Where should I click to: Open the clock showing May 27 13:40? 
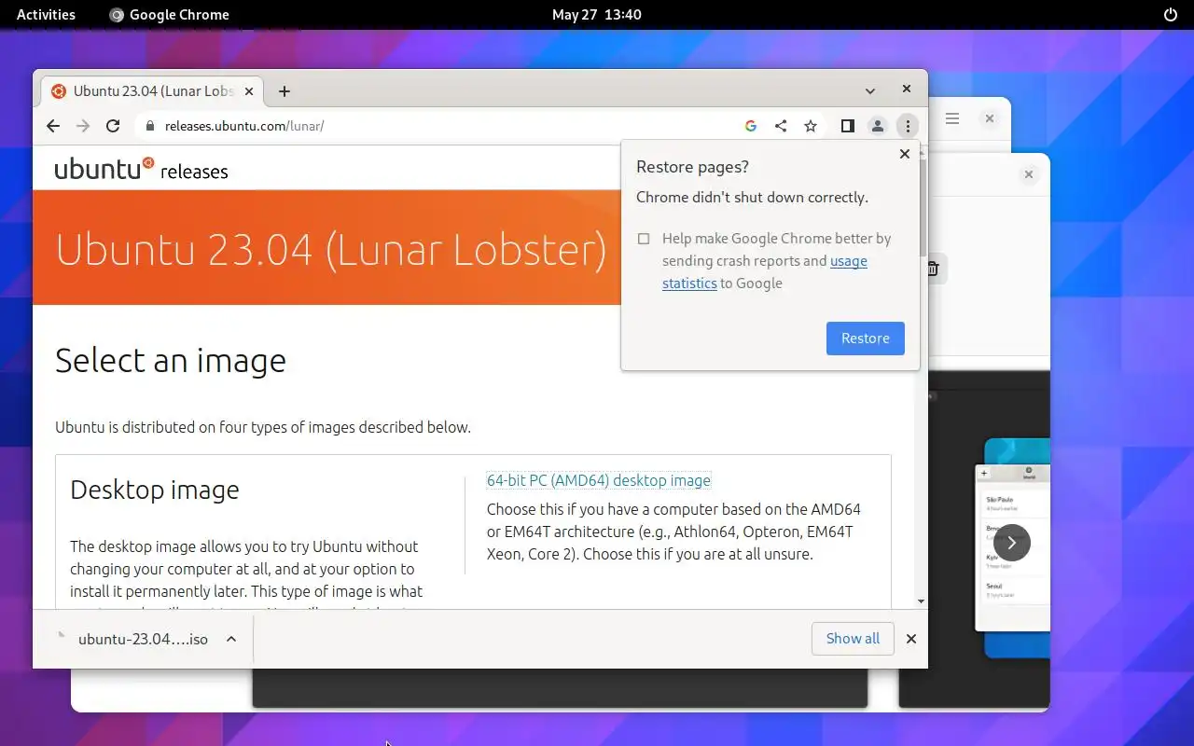click(x=597, y=14)
